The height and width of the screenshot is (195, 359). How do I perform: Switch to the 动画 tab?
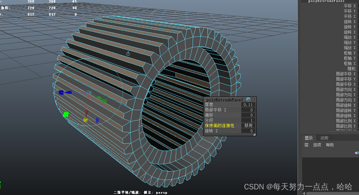pos(324,138)
